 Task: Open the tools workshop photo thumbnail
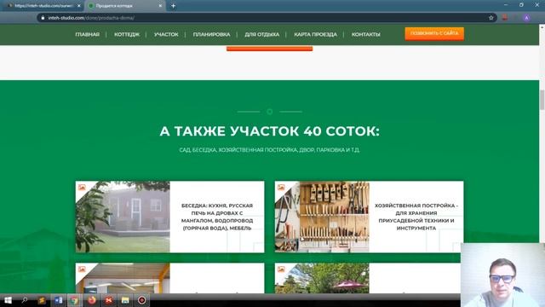point(322,217)
